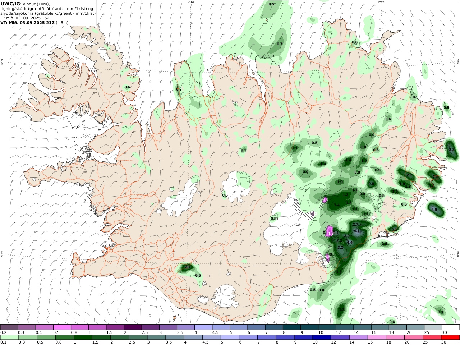Click the 'Vindur (10m)' header label
The image size is (460, 345).
click(x=36, y=4)
